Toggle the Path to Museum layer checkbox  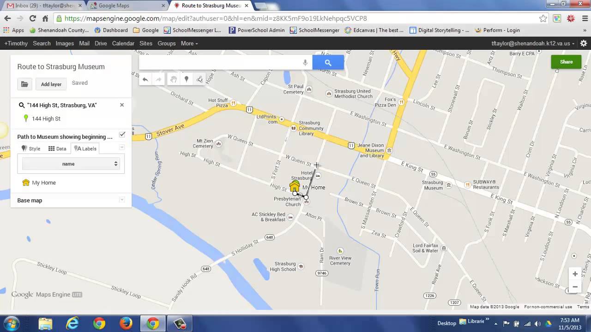tap(122, 135)
